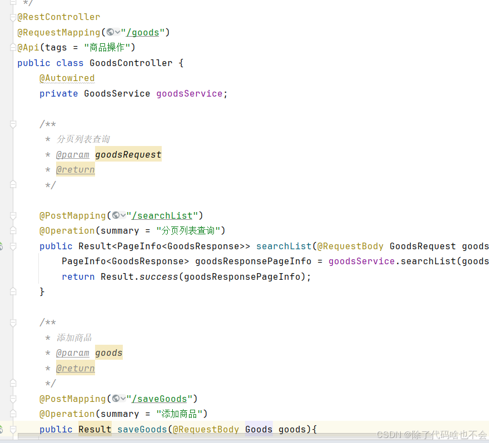Click the @return tag in the first javadoc
Viewport: 489px width, 443px height.
[75, 169]
